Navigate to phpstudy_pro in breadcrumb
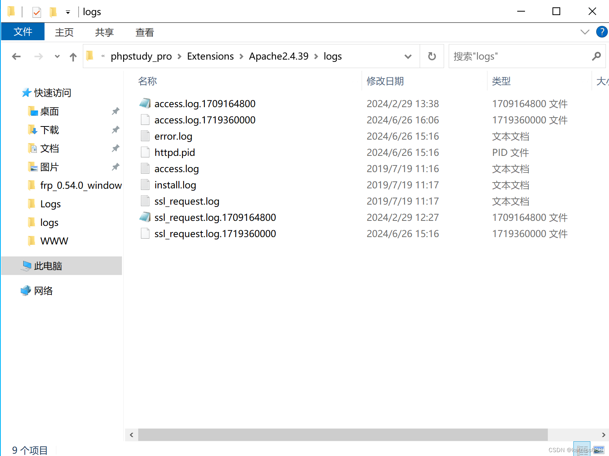This screenshot has height=456, width=609. [141, 56]
